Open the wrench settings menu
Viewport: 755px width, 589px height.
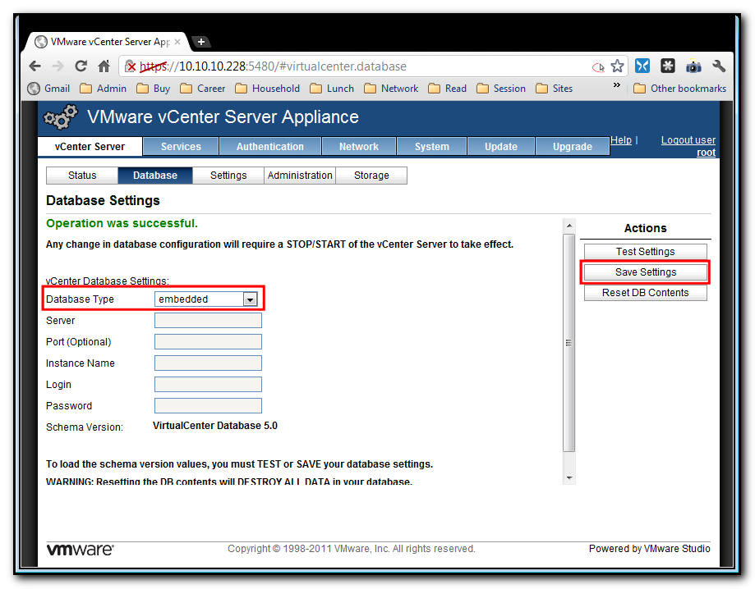[x=719, y=66]
